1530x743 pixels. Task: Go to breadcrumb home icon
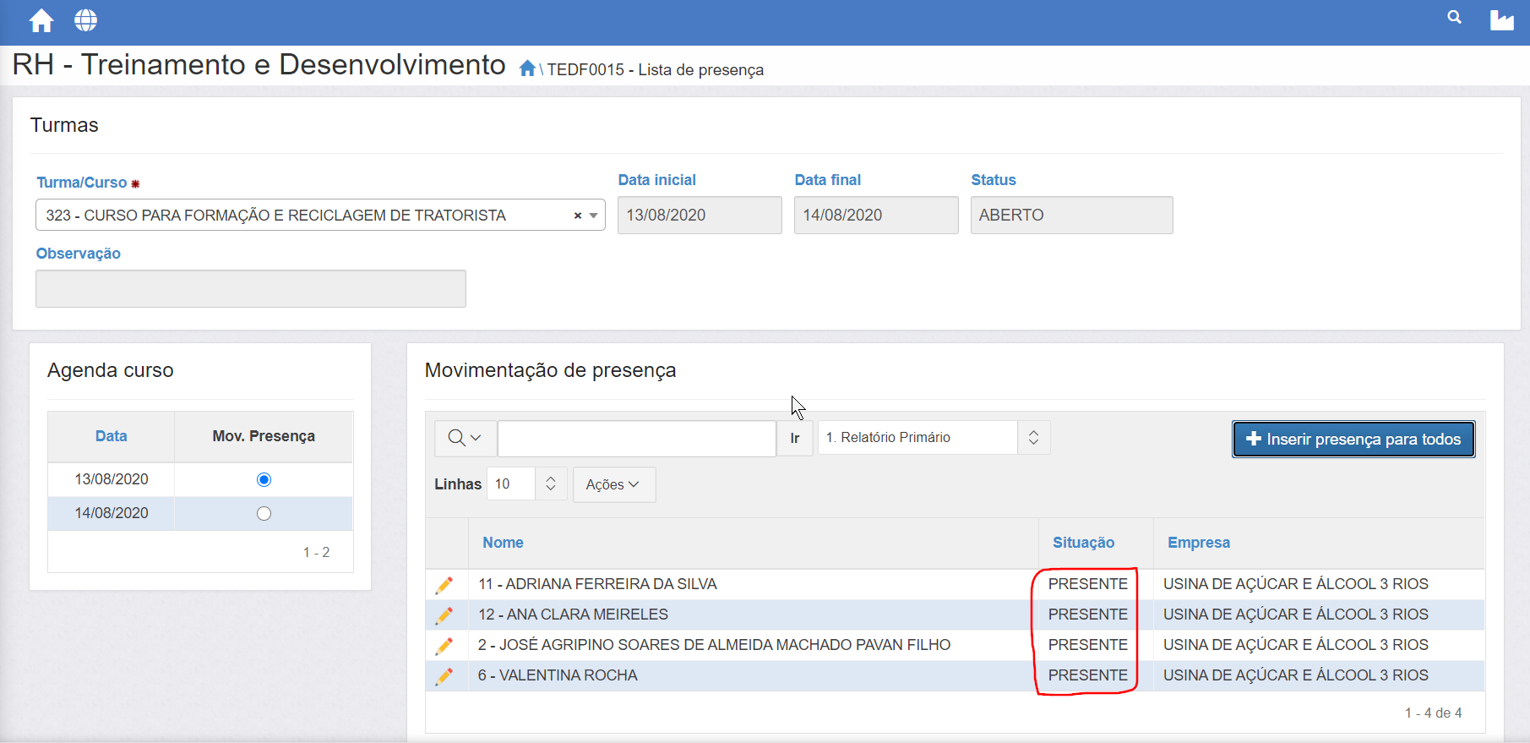[528, 68]
